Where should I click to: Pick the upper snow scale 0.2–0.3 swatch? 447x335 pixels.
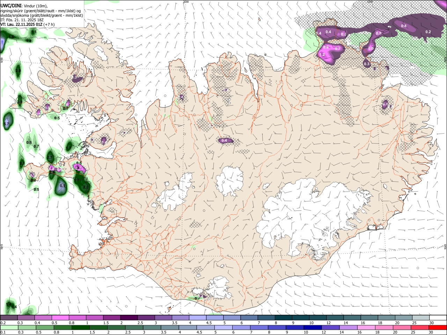pyautogui.click(x=9, y=318)
